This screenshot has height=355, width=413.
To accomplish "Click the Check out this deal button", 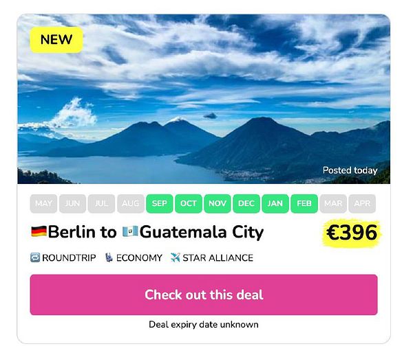I will click(204, 295).
